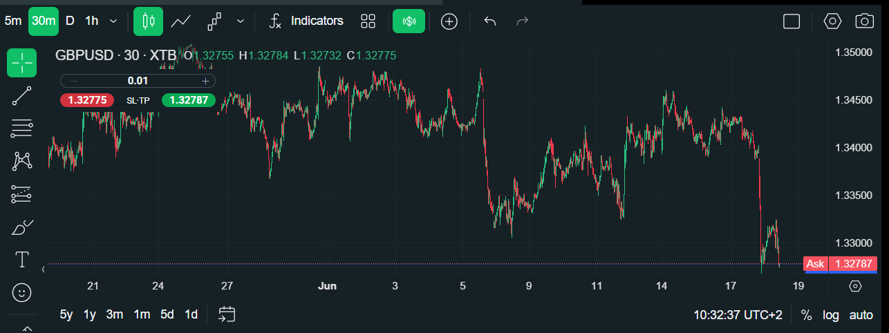Expand the time interval dropdown chevron
Screen dimensions: 889x333
113,21
